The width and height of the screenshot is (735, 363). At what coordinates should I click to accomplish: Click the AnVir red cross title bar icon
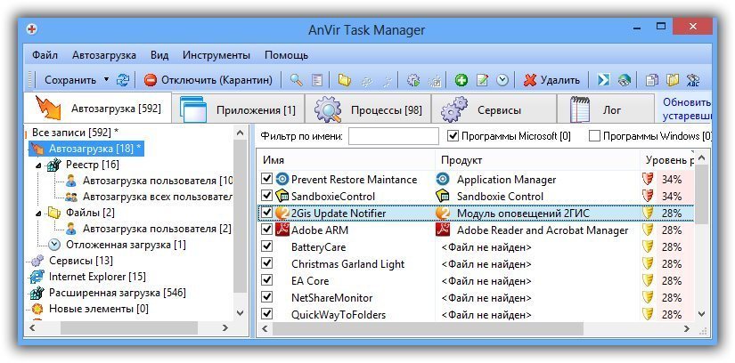click(32, 30)
